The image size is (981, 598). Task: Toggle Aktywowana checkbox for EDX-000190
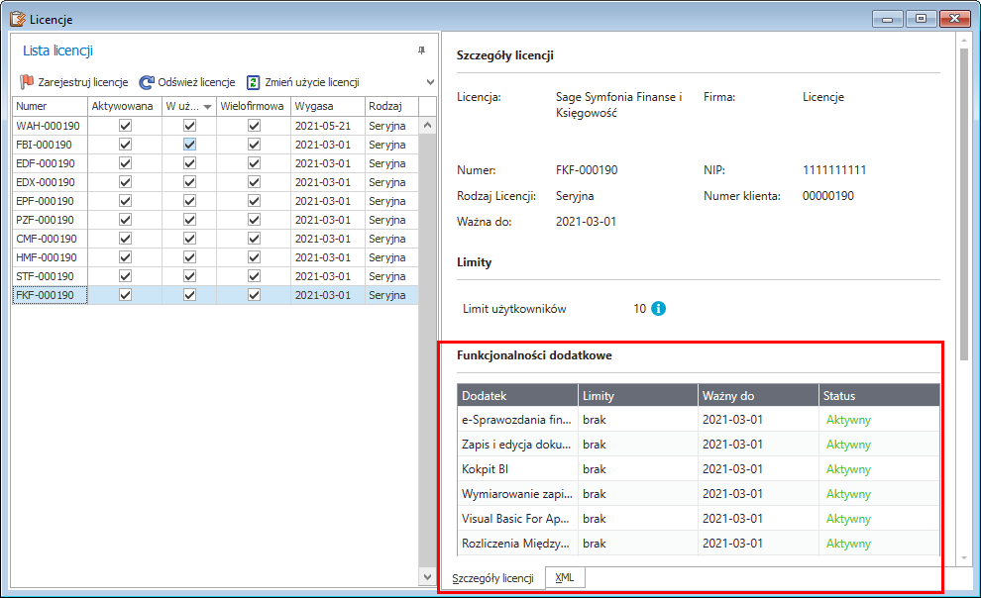click(125, 182)
